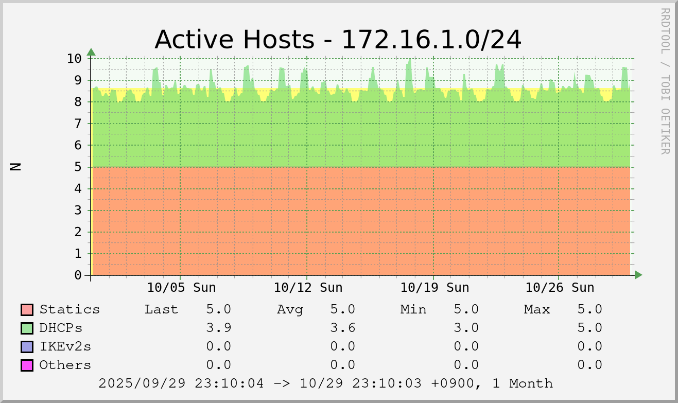Click the green arrow ending the X axis
The image size is (678, 403).
point(638,275)
